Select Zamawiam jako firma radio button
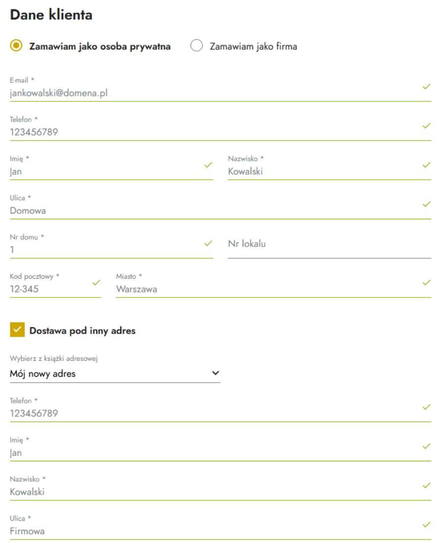The width and height of the screenshot is (439, 545). 196,46
